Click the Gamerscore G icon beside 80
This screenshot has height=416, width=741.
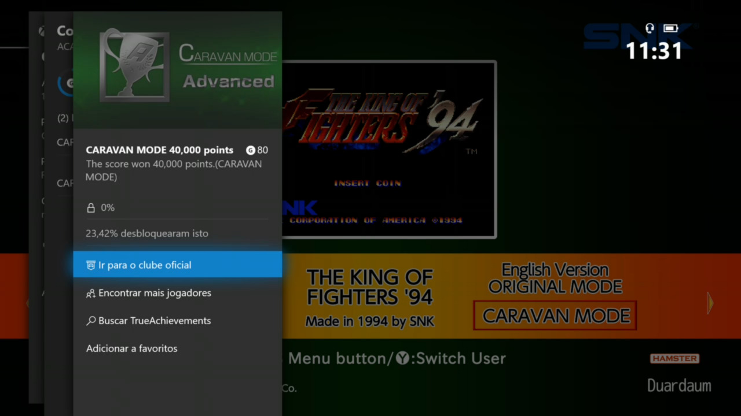[251, 150]
